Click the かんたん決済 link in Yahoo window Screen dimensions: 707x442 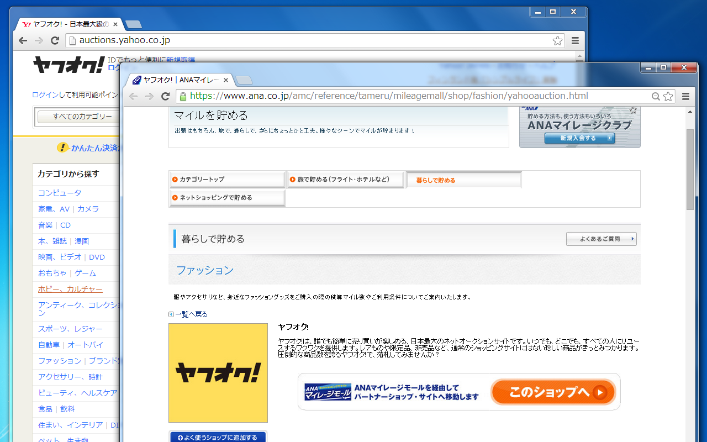[x=95, y=148]
